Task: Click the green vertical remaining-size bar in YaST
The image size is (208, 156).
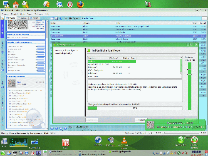Action: coord(190,86)
